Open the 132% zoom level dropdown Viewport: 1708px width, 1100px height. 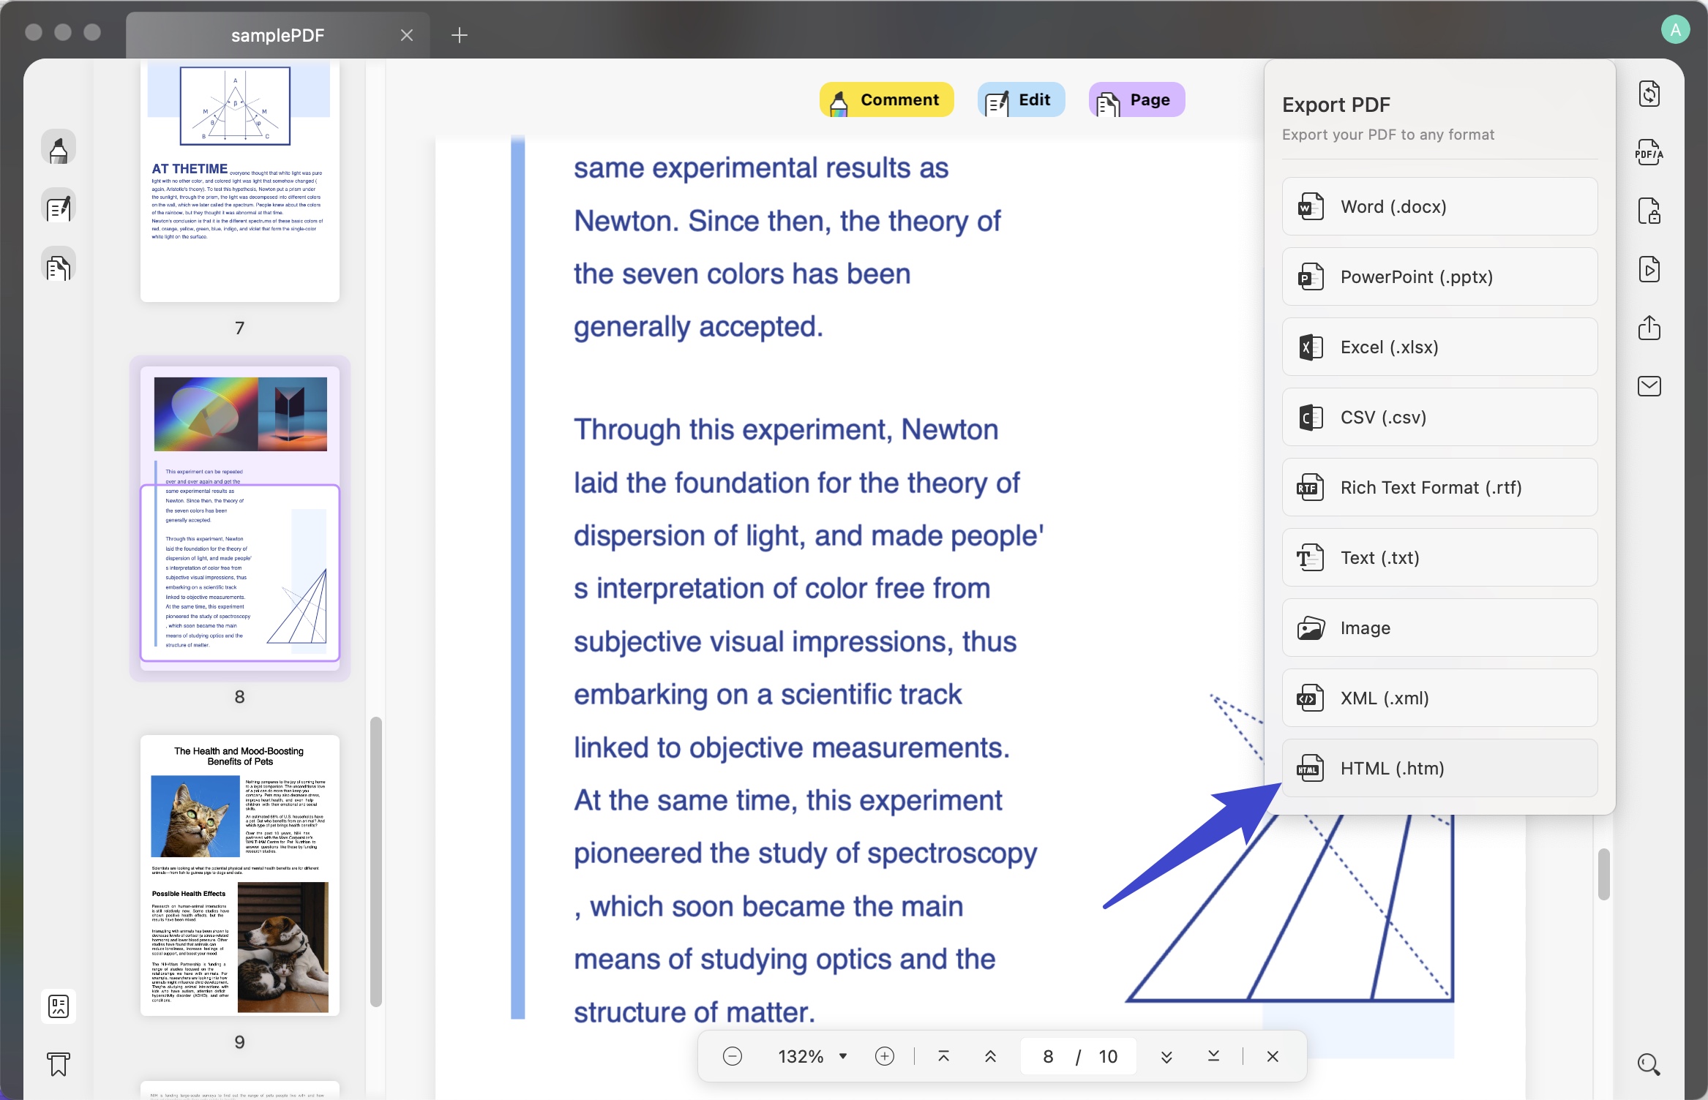pos(812,1056)
